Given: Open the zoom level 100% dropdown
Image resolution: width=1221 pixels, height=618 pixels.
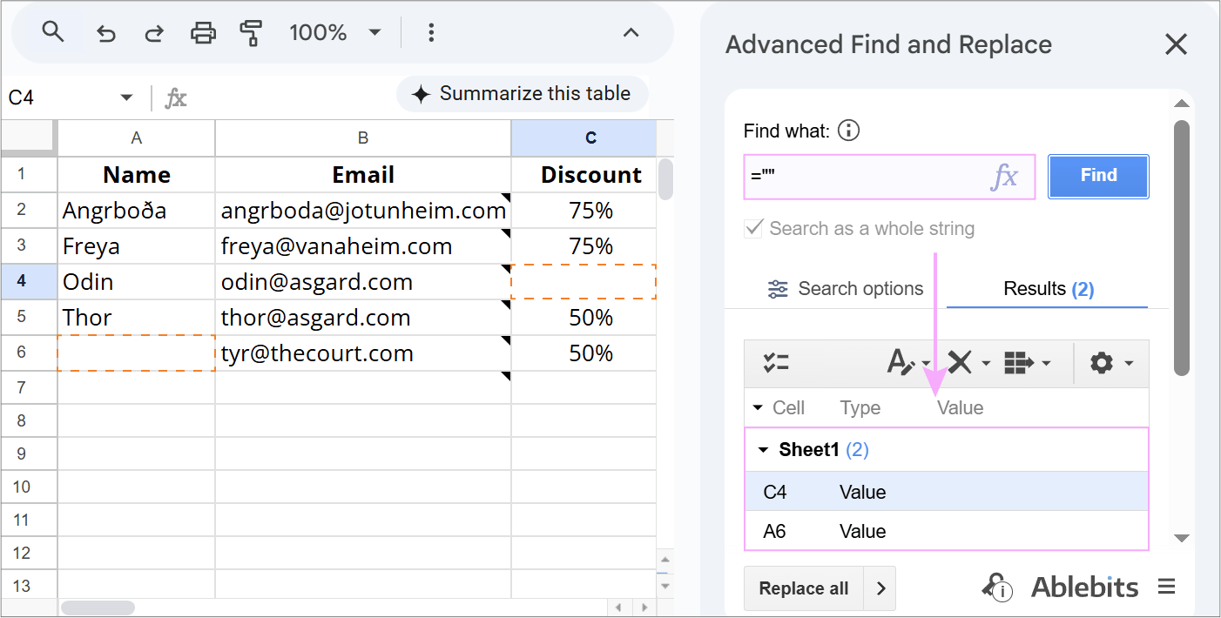Looking at the screenshot, I should coord(335,33).
